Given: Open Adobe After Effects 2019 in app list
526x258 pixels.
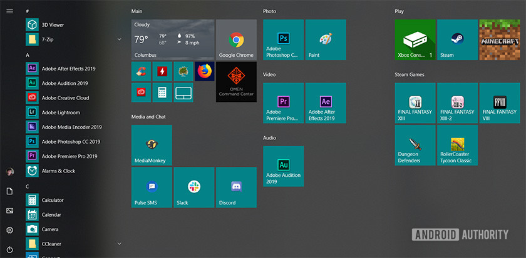Looking at the screenshot, I should coord(74,69).
